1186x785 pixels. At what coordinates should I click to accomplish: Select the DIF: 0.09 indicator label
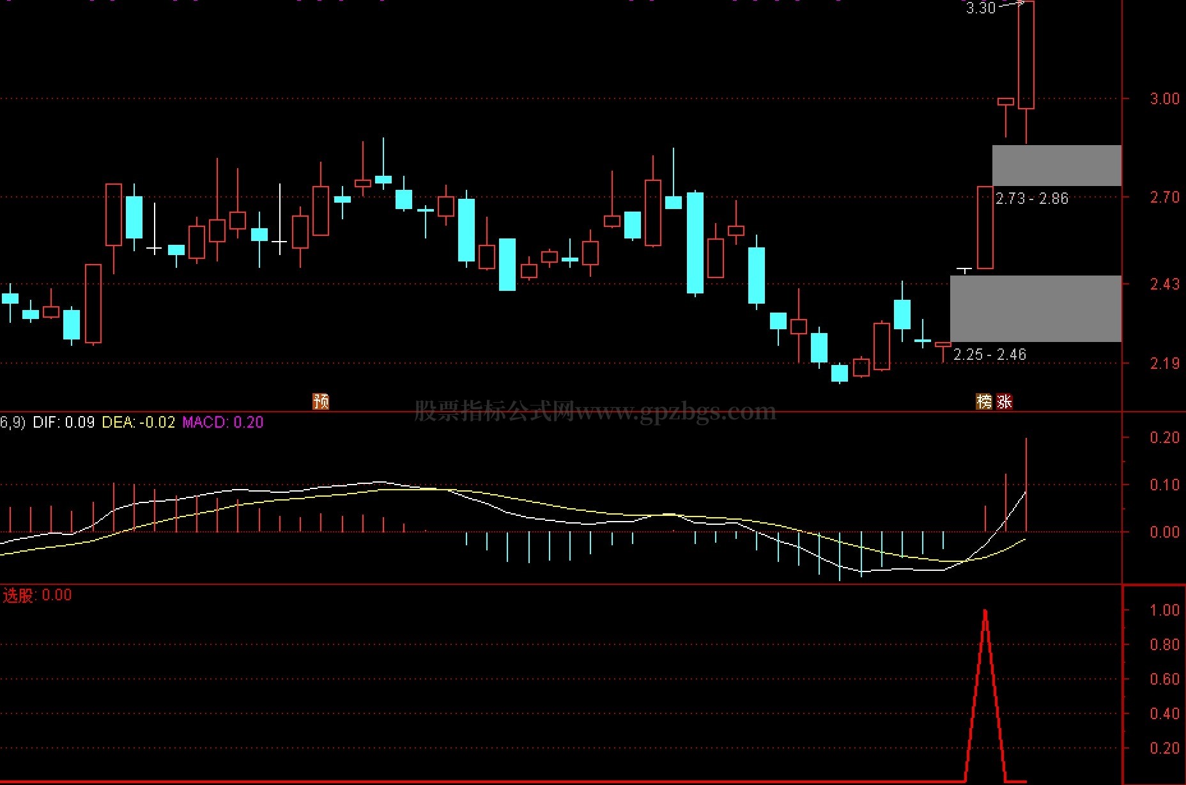click(x=63, y=423)
